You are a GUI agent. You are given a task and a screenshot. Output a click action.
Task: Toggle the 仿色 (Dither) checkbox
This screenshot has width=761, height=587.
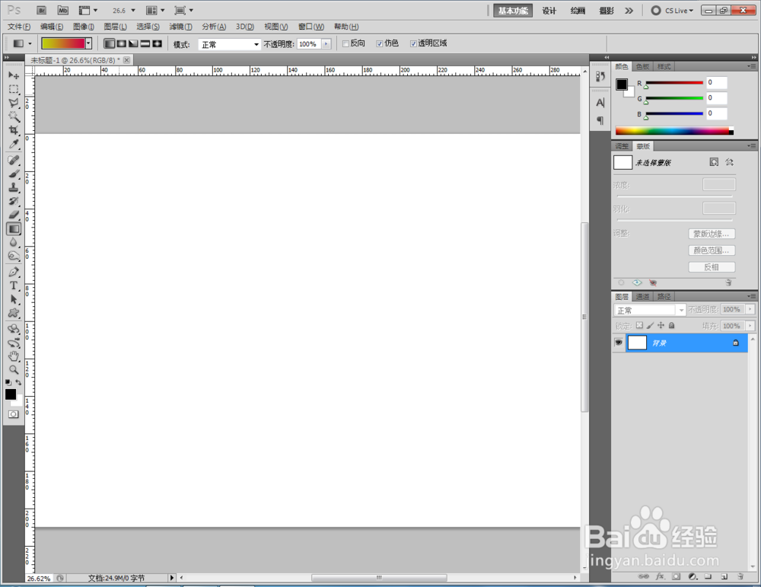380,43
